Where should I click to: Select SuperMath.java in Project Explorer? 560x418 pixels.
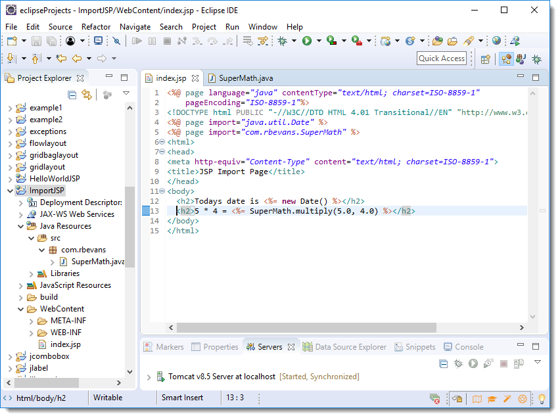coord(97,262)
